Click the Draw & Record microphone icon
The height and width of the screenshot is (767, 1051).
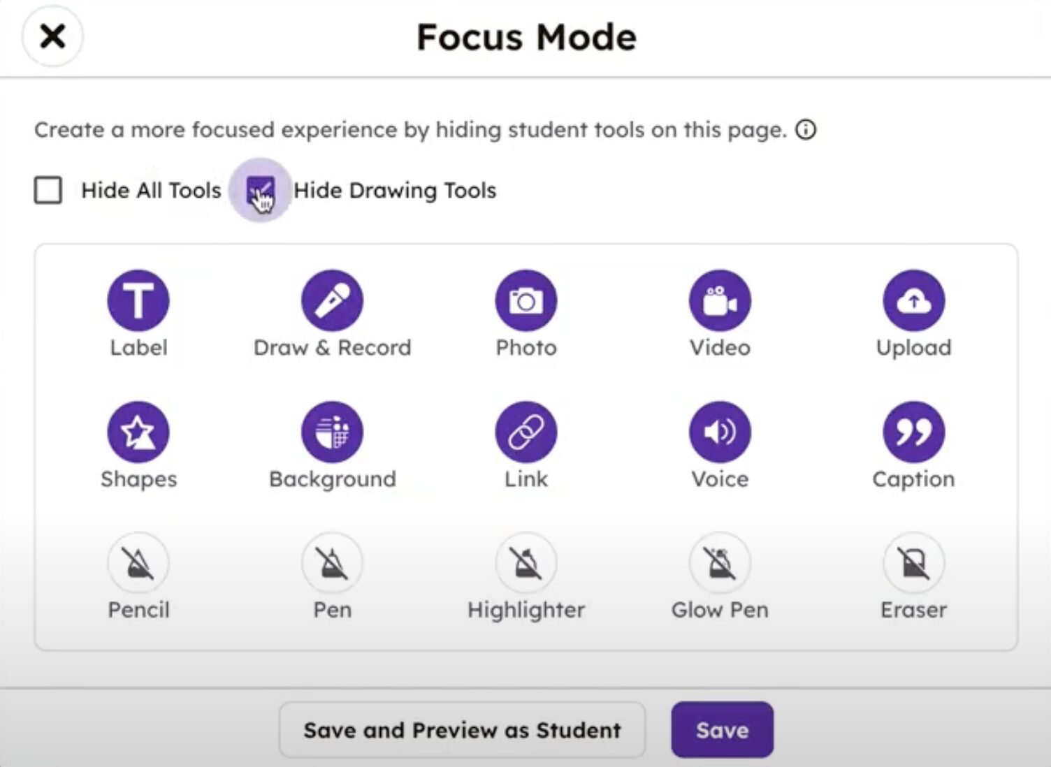[332, 300]
